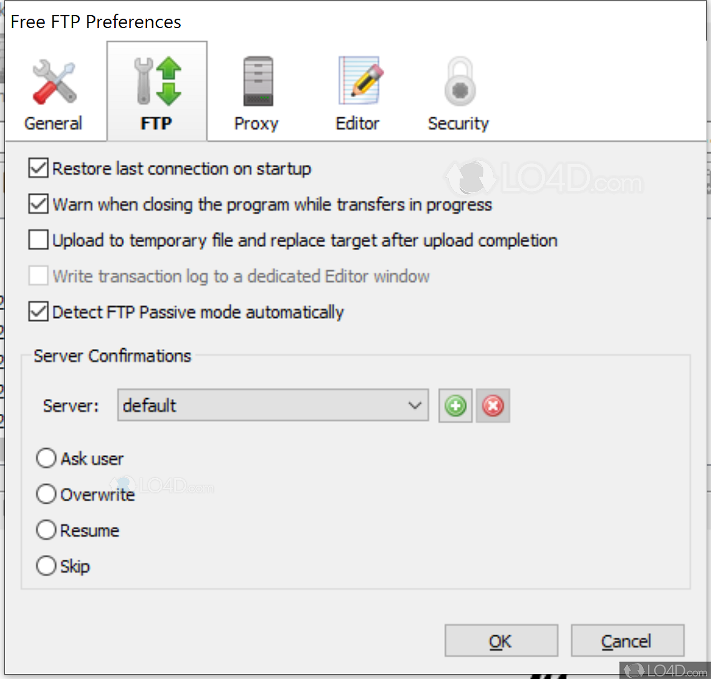Choose Resume for server confirmations
This screenshot has height=679, width=711.
(46, 530)
